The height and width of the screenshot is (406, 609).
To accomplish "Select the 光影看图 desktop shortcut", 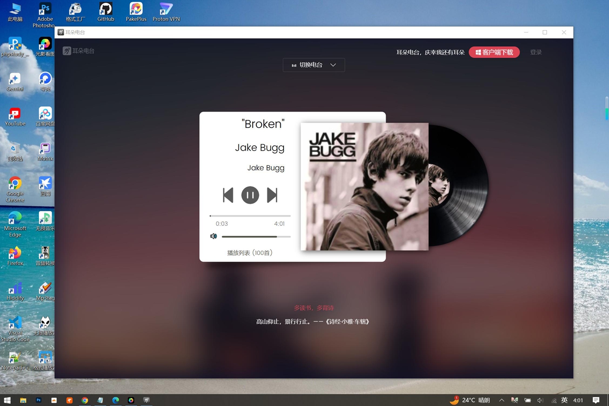I will 45,47.
